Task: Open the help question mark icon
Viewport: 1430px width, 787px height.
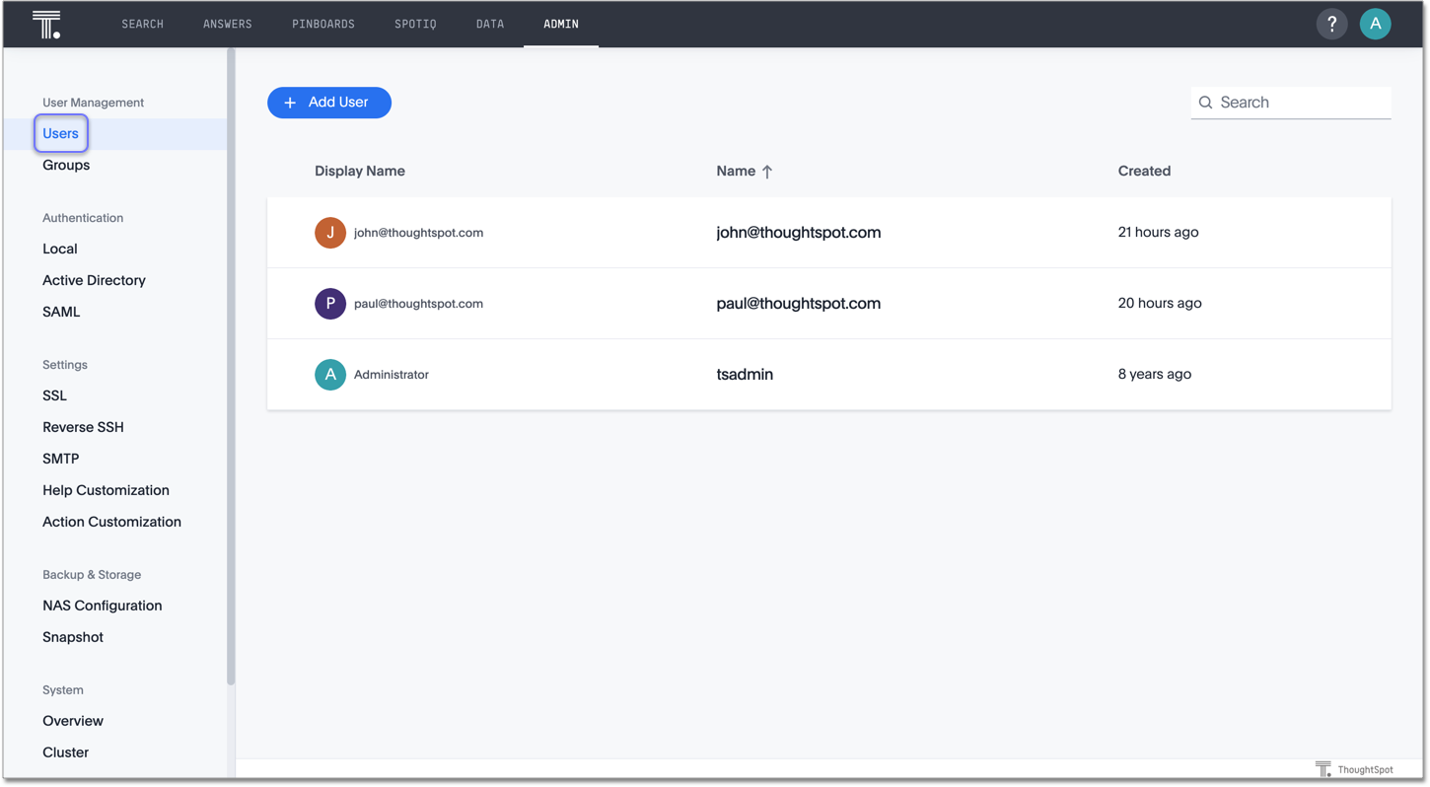Action: (1331, 24)
